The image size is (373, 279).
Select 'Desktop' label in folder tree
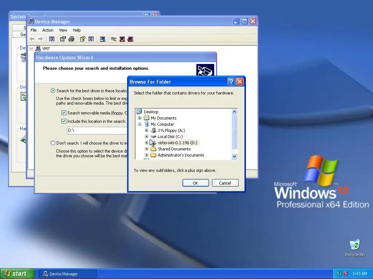click(x=151, y=112)
